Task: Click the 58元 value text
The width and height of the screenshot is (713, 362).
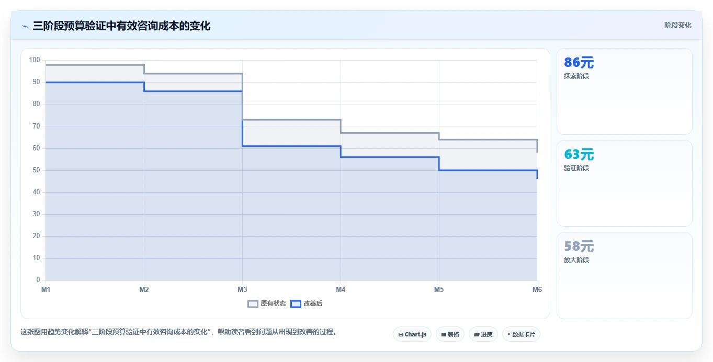Action: [579, 247]
